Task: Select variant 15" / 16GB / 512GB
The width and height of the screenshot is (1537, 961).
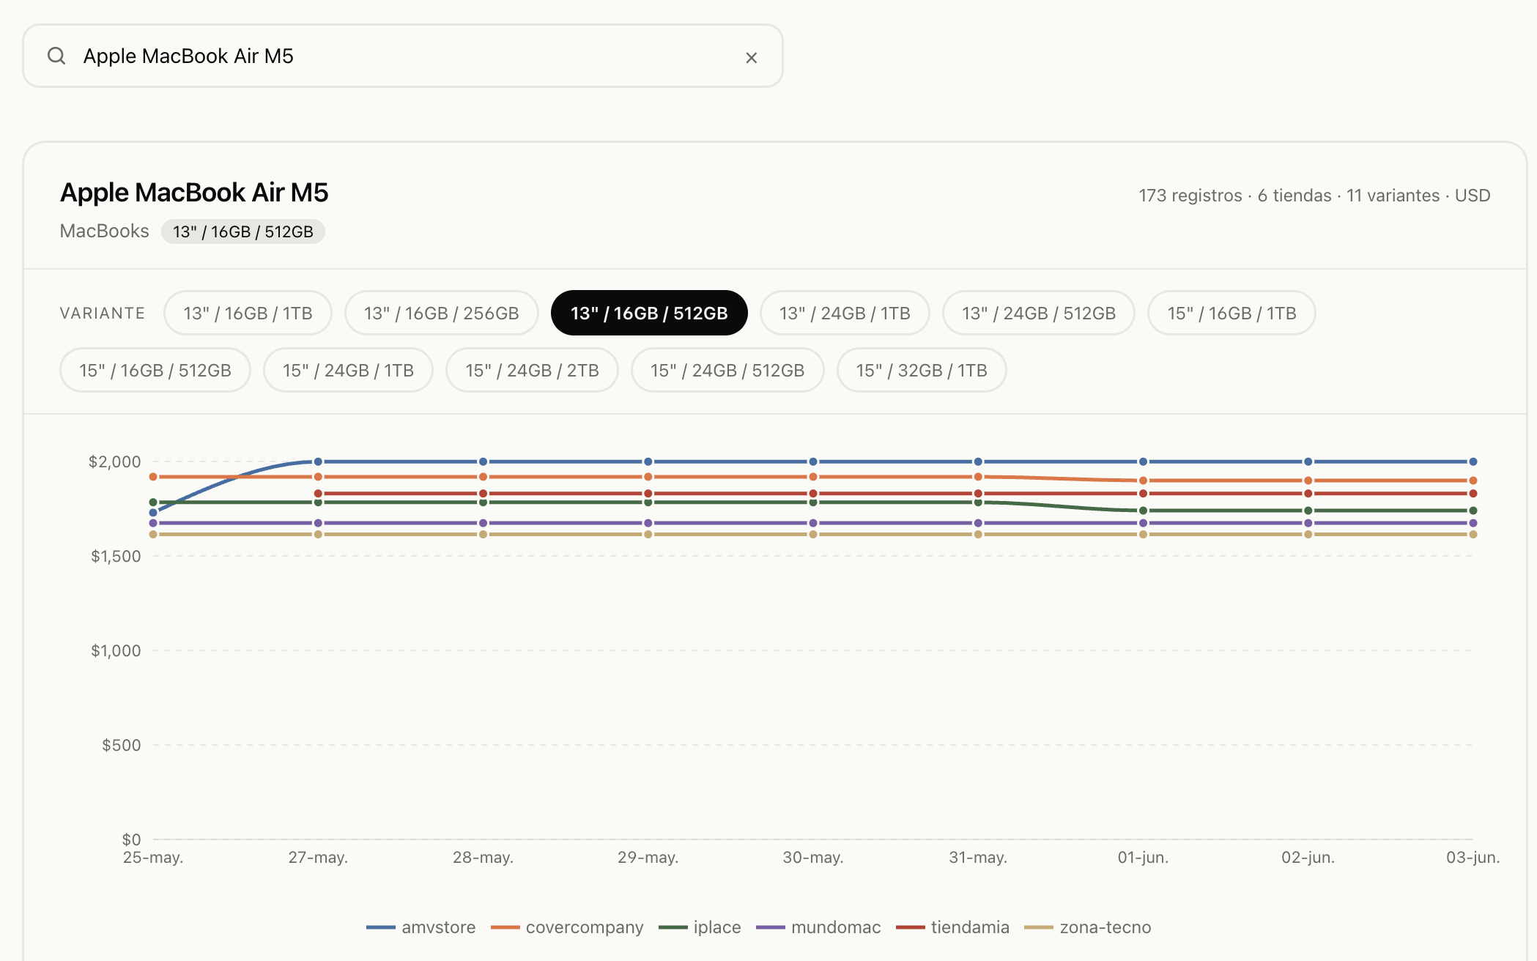Action: [x=155, y=370]
